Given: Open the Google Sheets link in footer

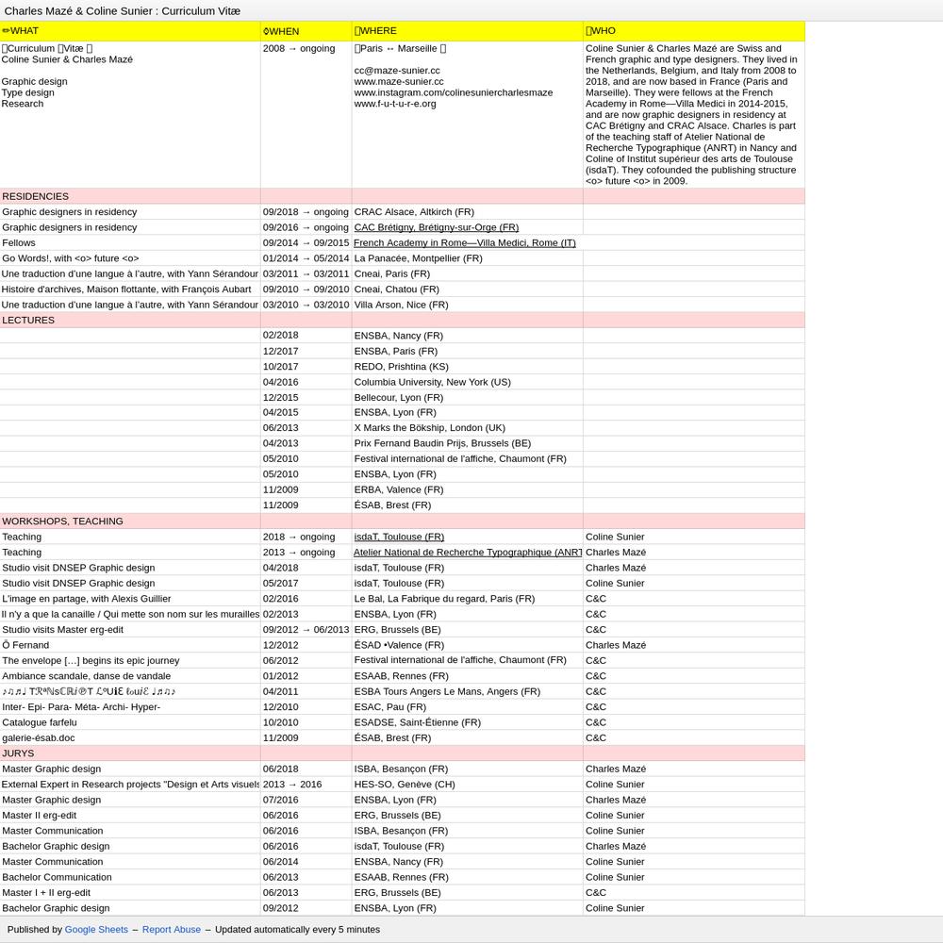Looking at the screenshot, I should tap(96, 929).
